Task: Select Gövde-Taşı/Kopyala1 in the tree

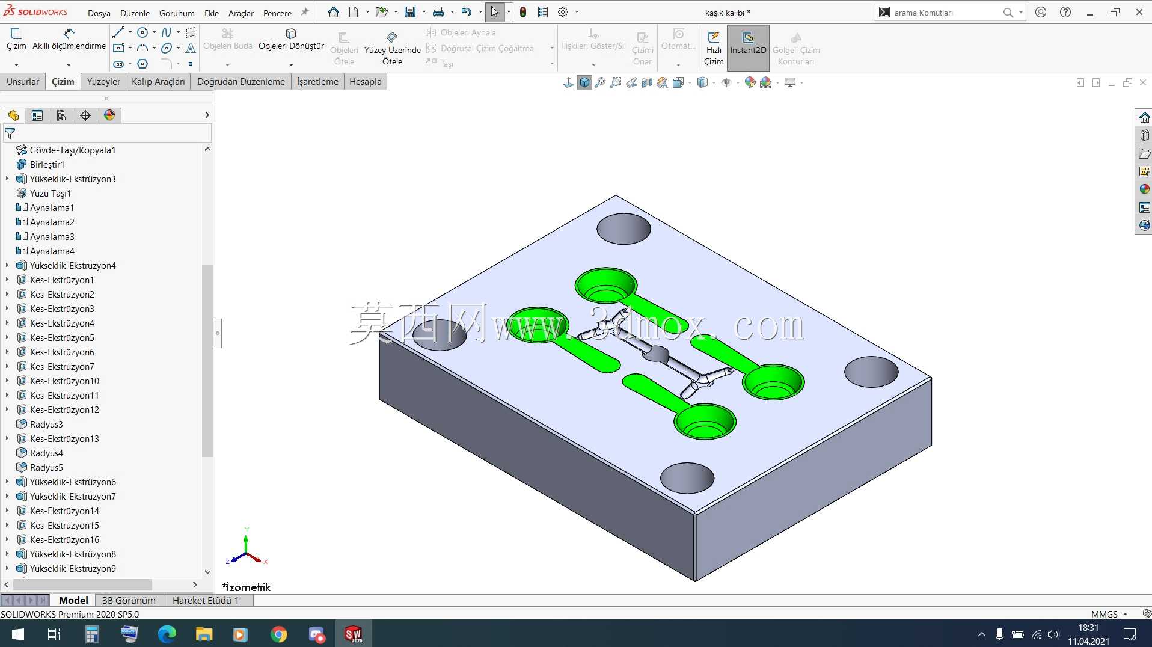Action: click(73, 150)
